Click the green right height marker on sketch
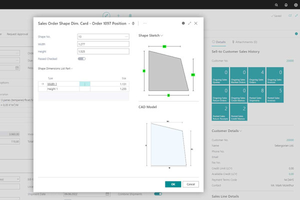This screenshot has height=200, width=300. tap(193, 75)
